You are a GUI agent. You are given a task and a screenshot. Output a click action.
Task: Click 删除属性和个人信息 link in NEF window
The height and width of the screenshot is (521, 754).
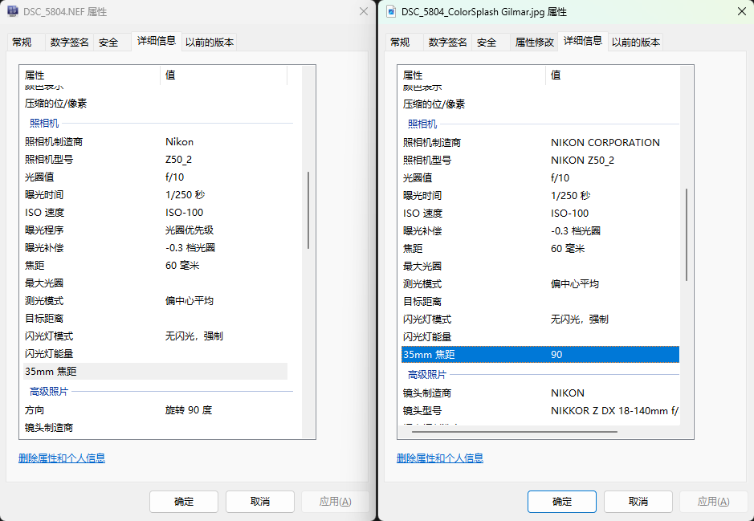[62, 458]
